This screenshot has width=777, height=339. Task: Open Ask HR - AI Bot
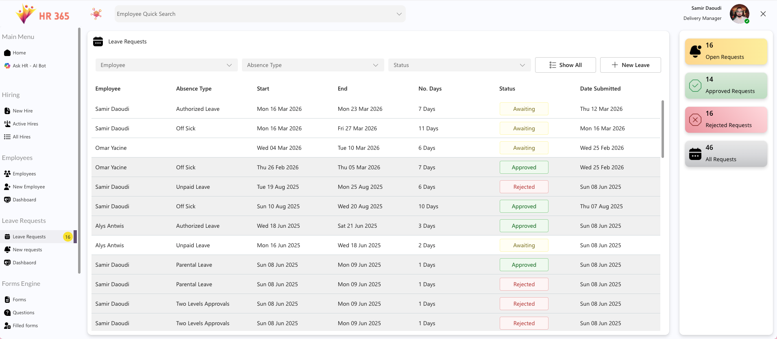click(x=29, y=66)
